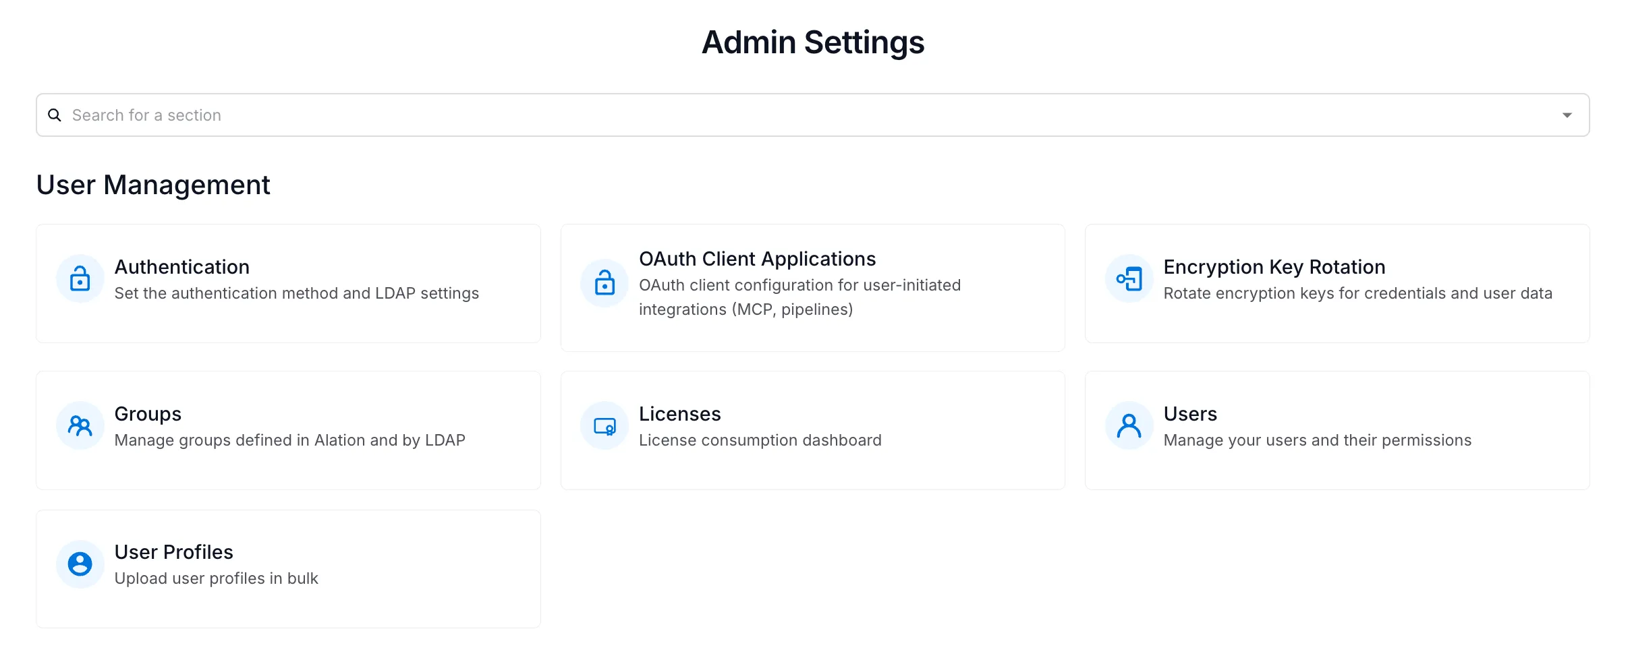Click the Groups people icon
Image resolution: width=1630 pixels, height=662 pixels.
click(x=80, y=425)
